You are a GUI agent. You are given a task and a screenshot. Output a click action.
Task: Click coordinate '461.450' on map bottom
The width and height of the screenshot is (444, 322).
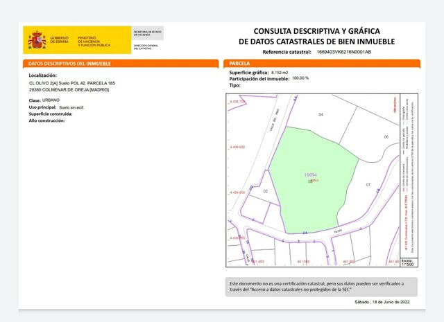pyautogui.click(x=257, y=262)
